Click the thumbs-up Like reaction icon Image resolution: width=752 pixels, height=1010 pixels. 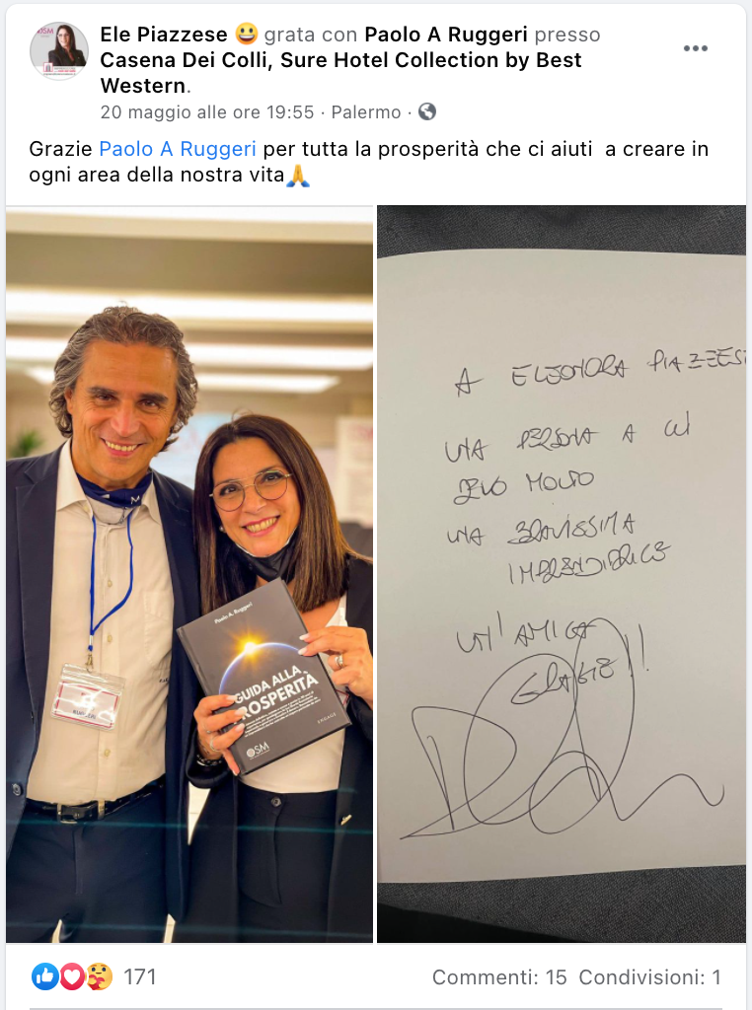(44, 976)
